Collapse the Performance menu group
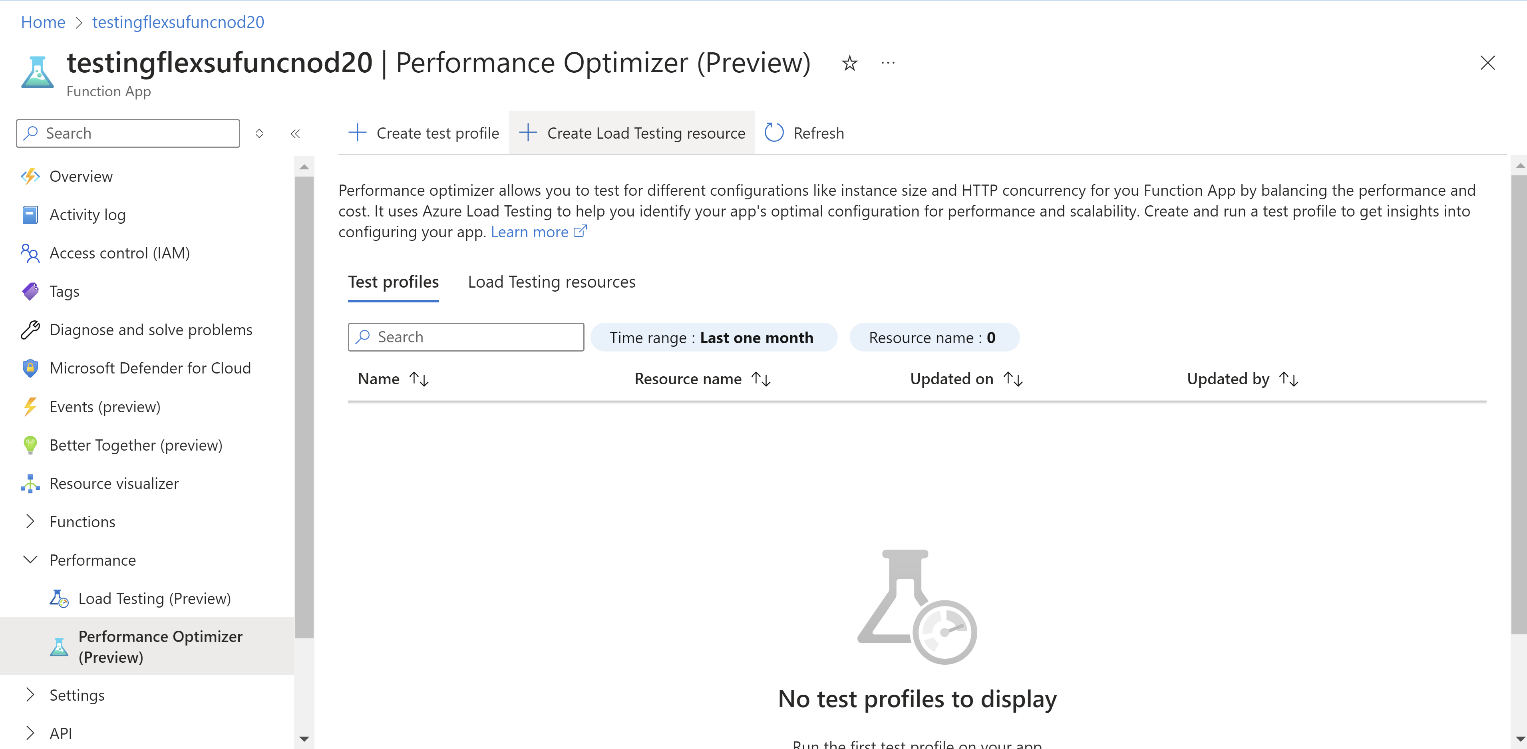 coord(30,560)
